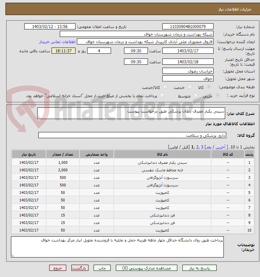Click the گروه کالا field دارو، پزشکی و سلامت

[132, 135]
